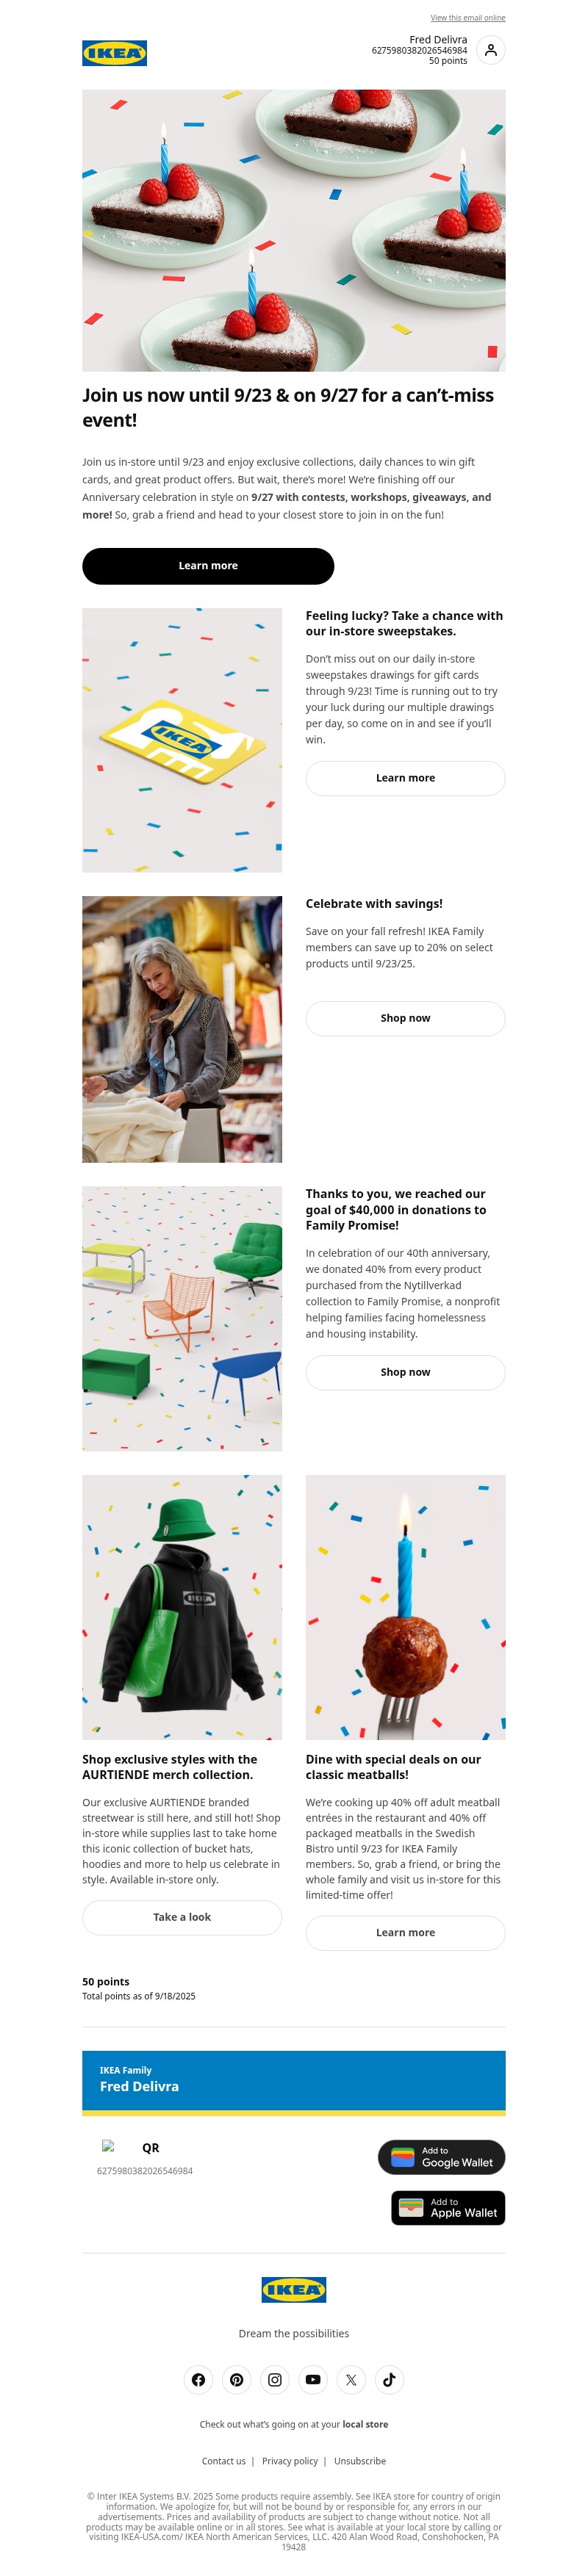This screenshot has width=588, height=2576.
Task: Open IKEA's Instagram icon
Action: click(x=274, y=2379)
